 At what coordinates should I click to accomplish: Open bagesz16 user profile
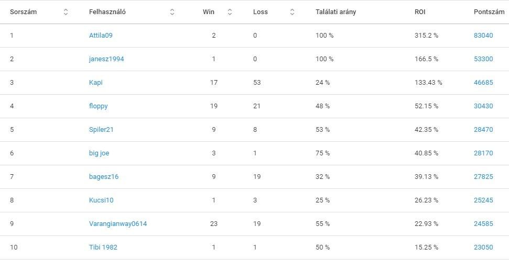[x=104, y=177]
